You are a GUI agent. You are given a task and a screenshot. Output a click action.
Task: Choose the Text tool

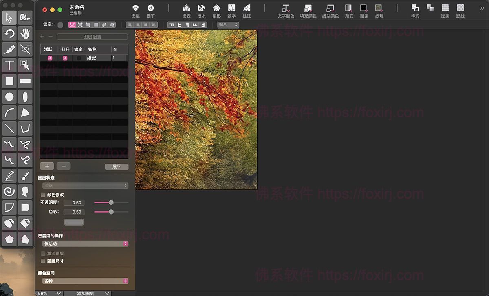coord(9,65)
